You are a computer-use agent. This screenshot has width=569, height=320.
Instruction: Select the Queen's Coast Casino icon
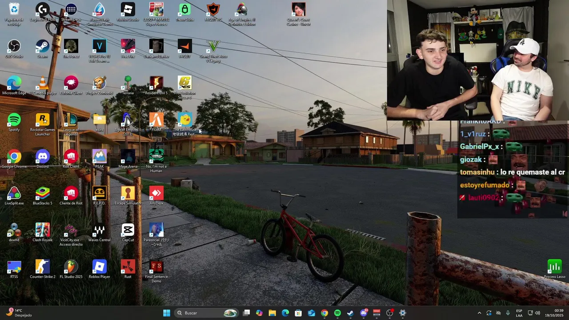pyautogui.click(x=299, y=14)
